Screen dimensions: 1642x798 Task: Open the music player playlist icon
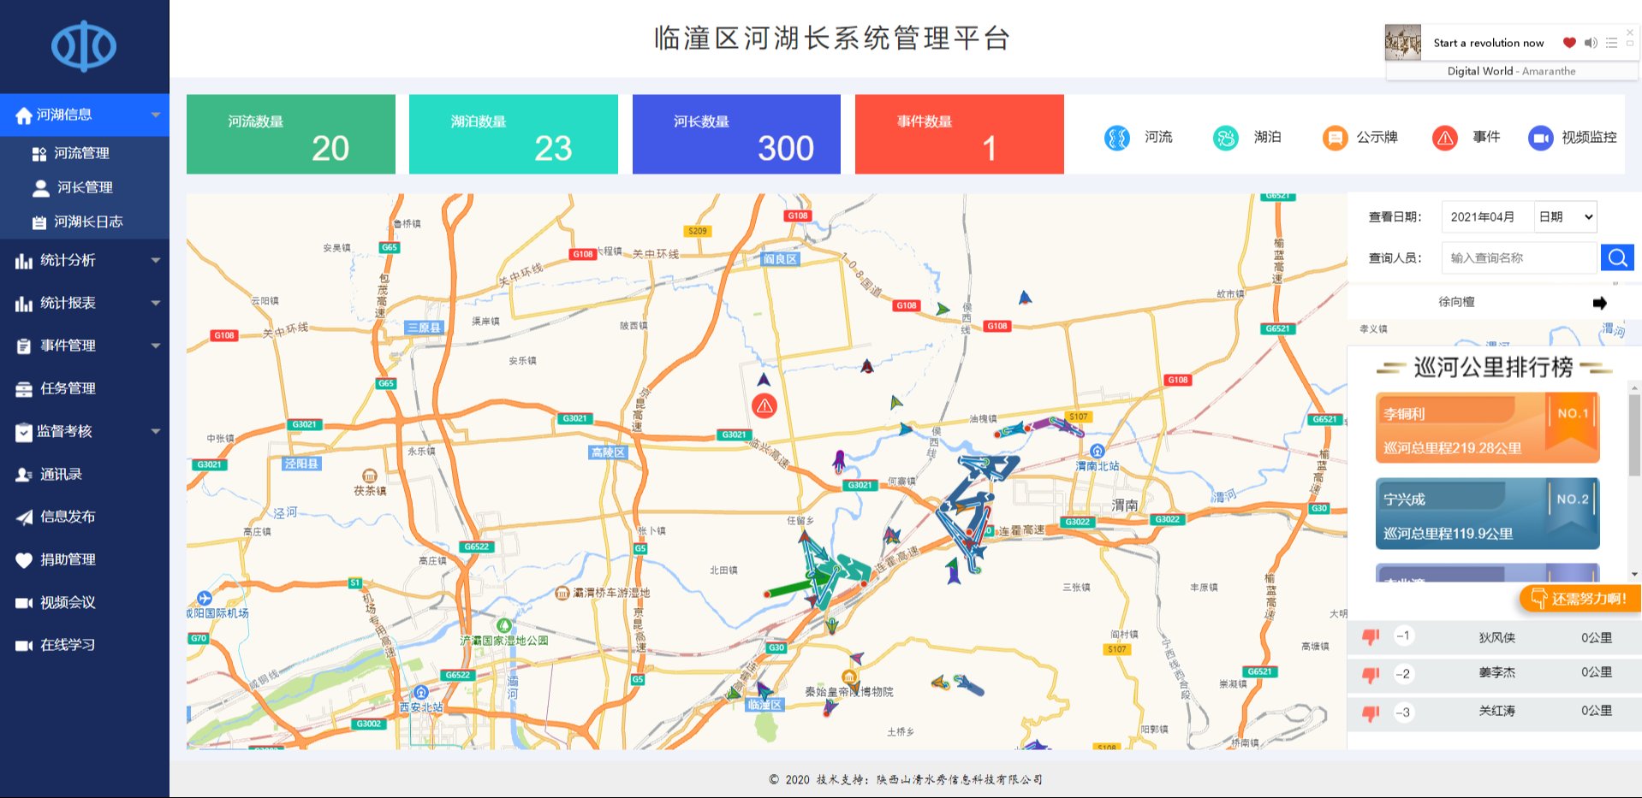[x=1611, y=43]
